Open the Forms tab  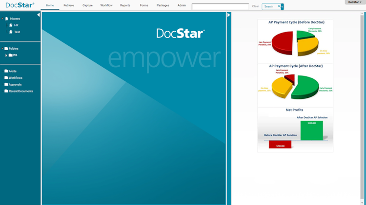144,5
